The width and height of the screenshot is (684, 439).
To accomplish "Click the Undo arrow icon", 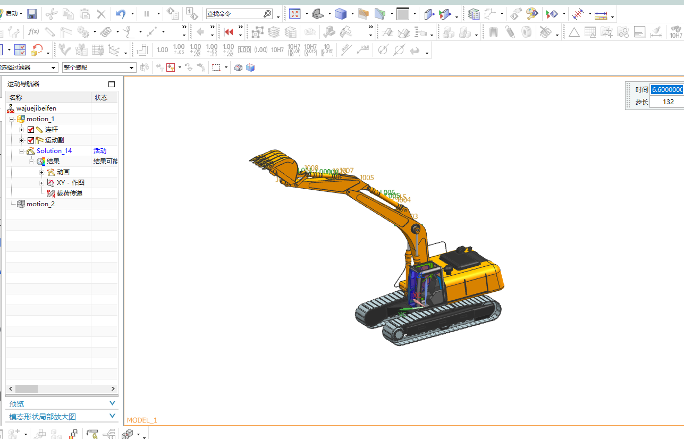I will coord(121,14).
